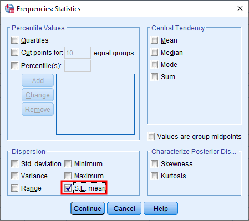Enable the Minimum checkbox
The width and height of the screenshot is (249, 221).
[x=68, y=163]
